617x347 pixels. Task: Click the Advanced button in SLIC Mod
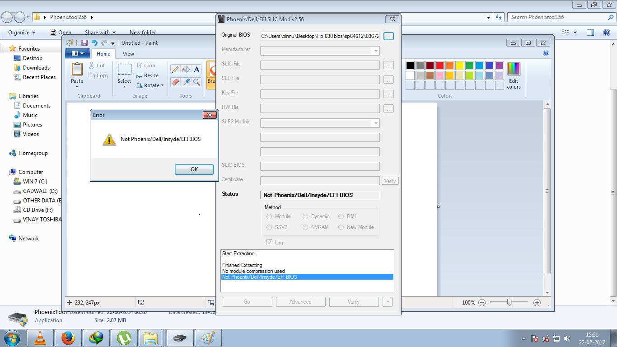(x=300, y=302)
